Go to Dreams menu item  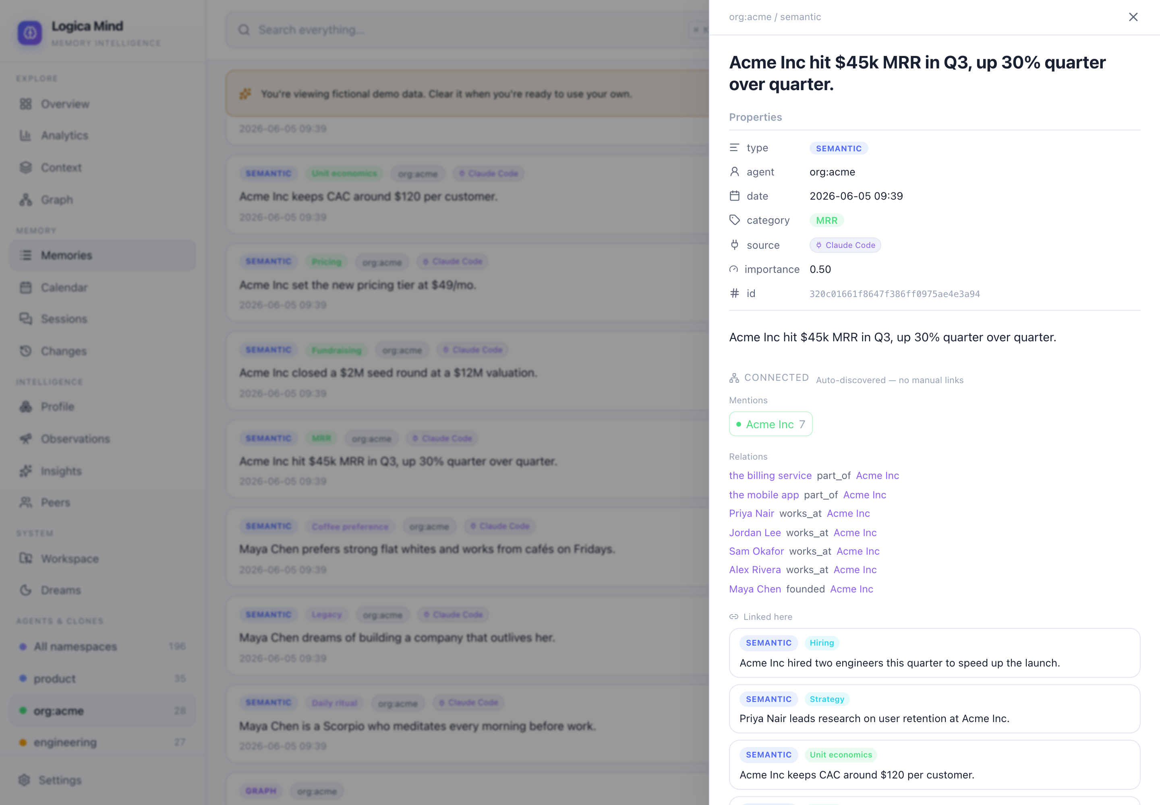[102, 590]
